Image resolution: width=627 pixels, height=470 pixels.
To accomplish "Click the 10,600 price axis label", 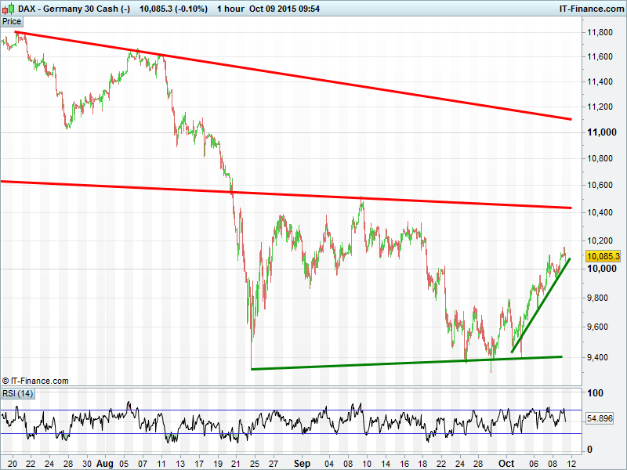I will [600, 185].
